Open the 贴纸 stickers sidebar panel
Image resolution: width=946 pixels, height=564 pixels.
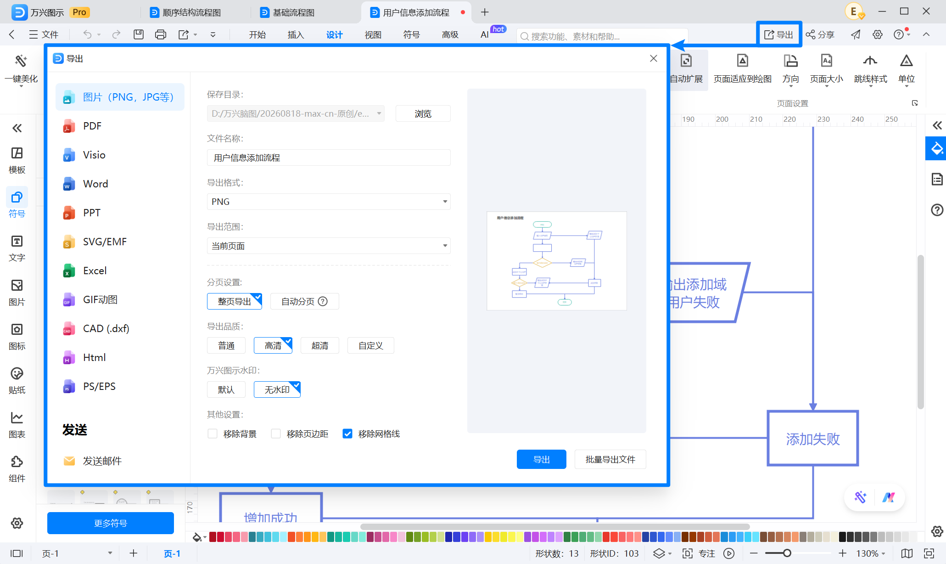tap(17, 381)
